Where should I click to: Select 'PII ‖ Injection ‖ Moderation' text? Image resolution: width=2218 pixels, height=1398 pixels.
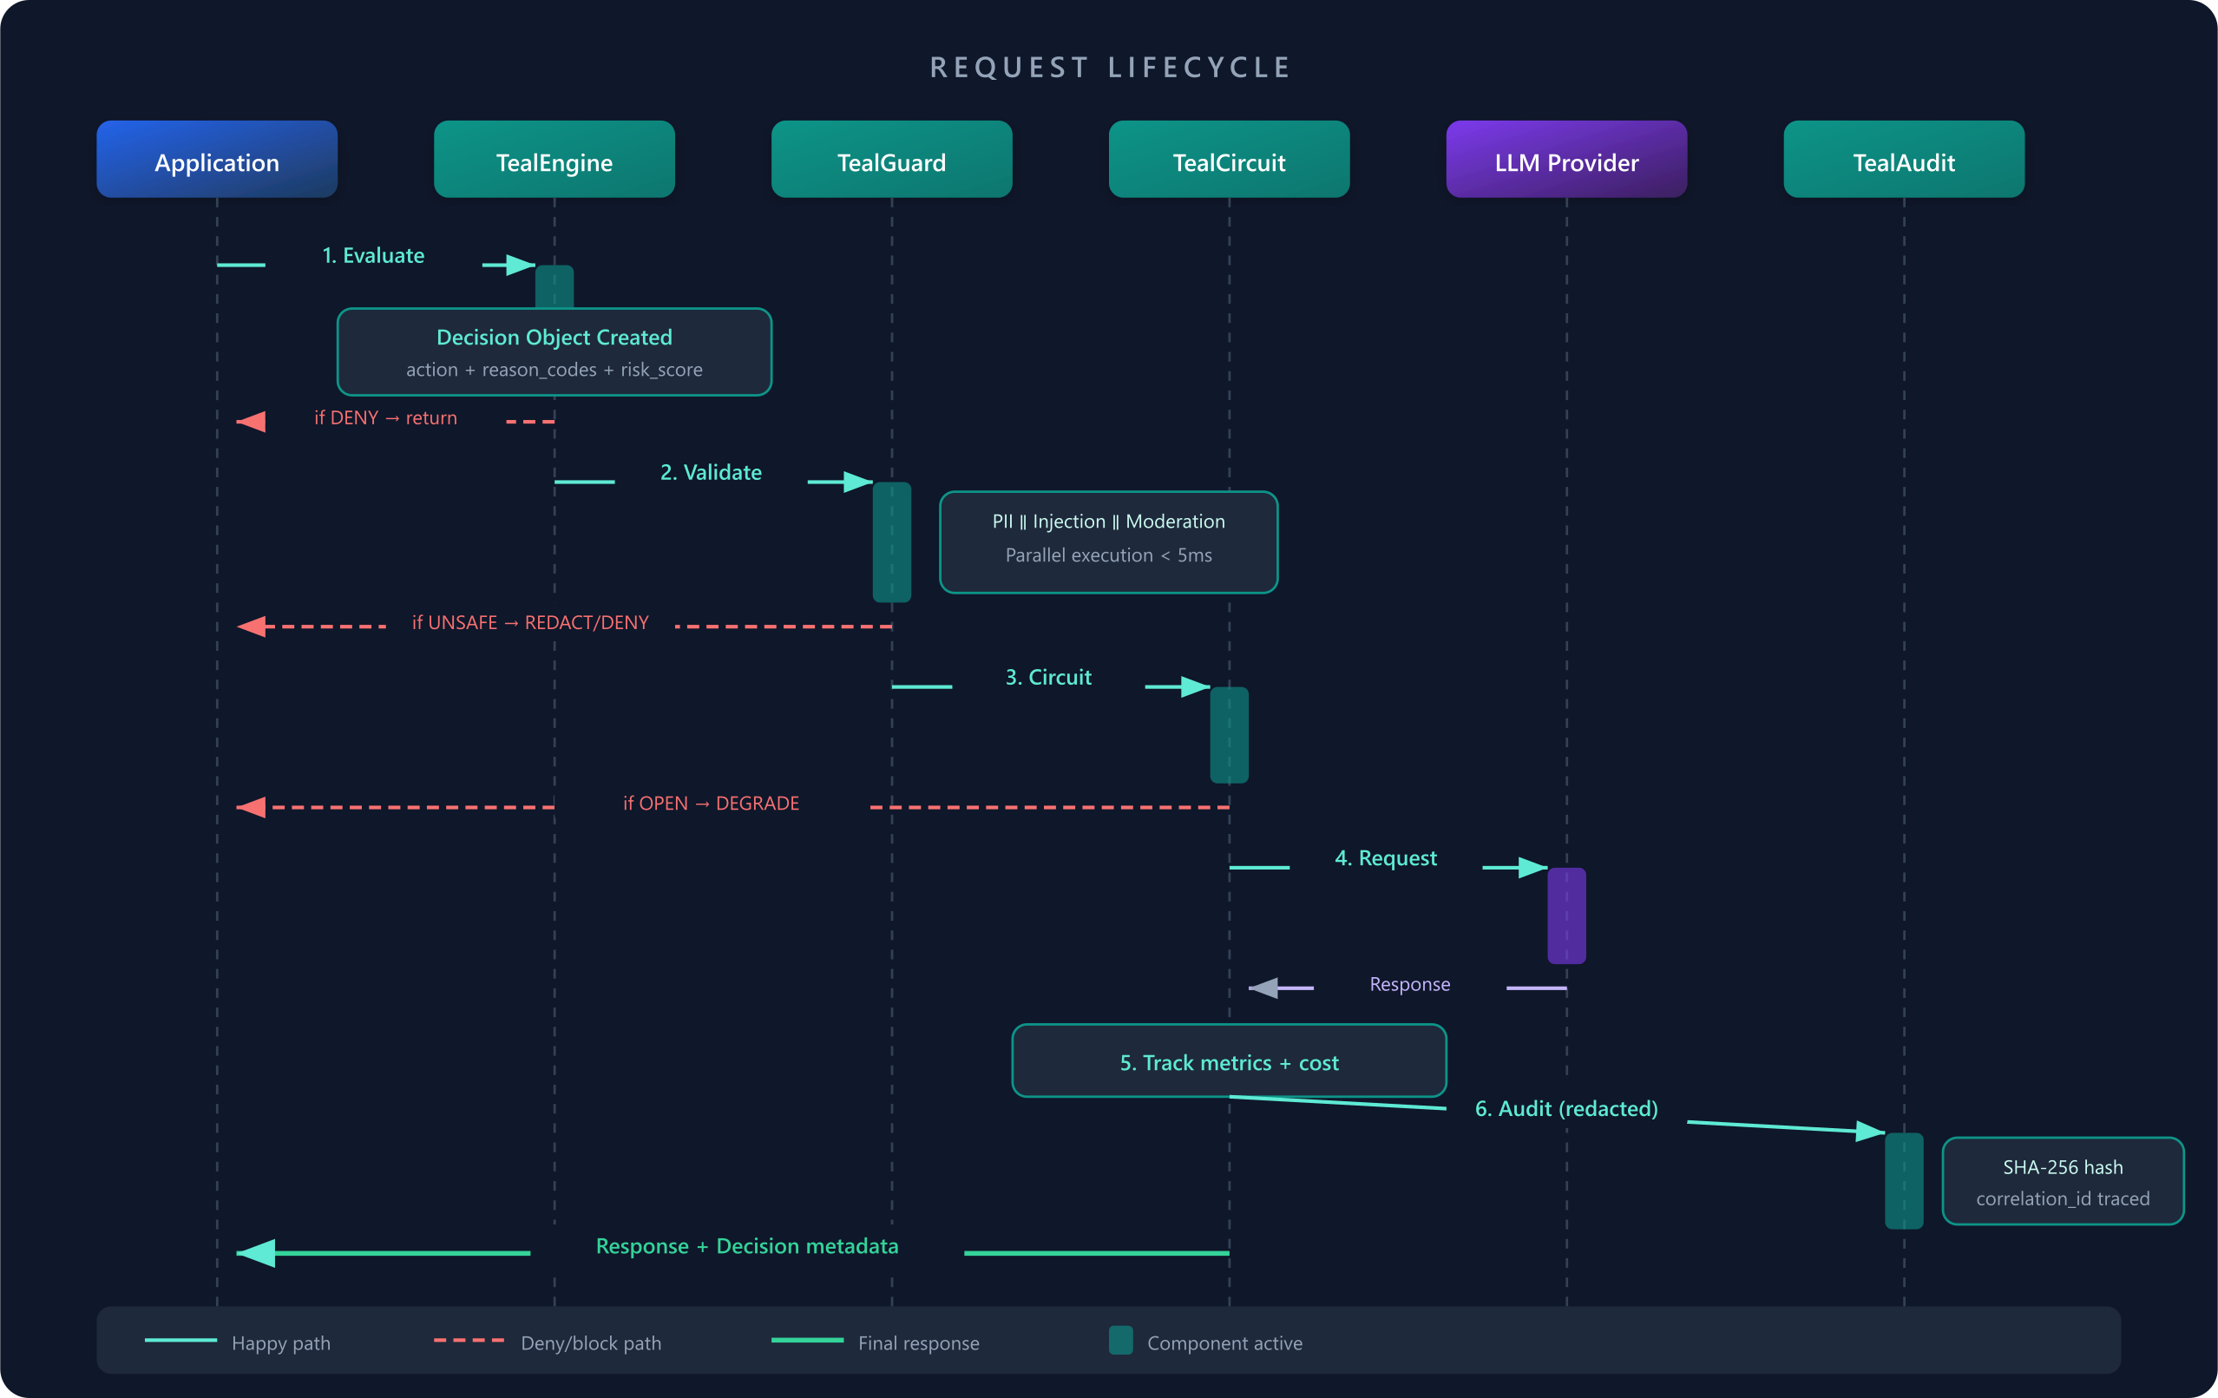[1108, 522]
